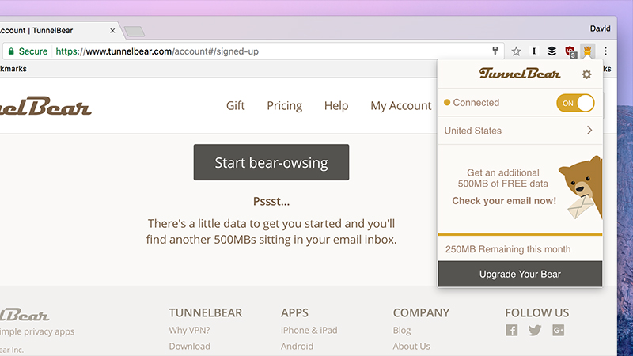Open TunnelBear extension settings gear
This screenshot has height=356, width=633.
click(586, 74)
